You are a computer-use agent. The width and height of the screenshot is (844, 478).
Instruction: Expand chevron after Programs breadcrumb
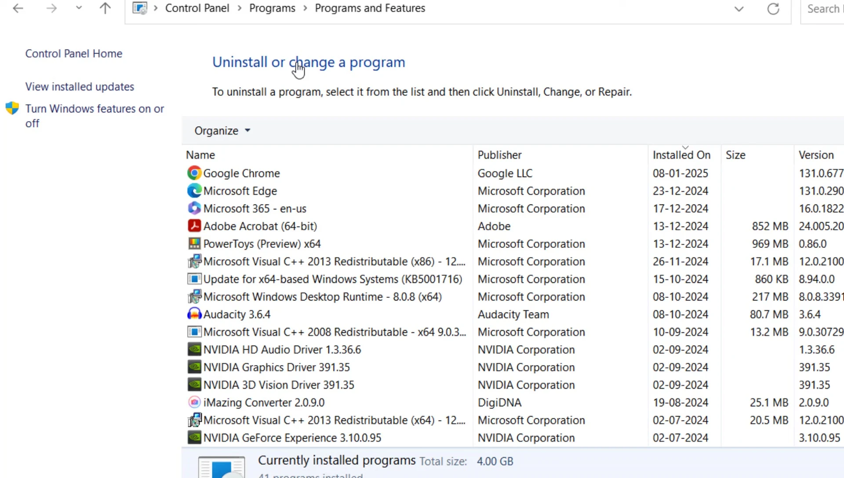305,8
